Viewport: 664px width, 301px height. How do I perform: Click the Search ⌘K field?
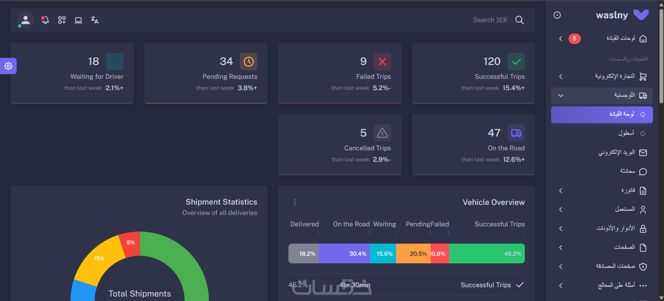coord(490,20)
